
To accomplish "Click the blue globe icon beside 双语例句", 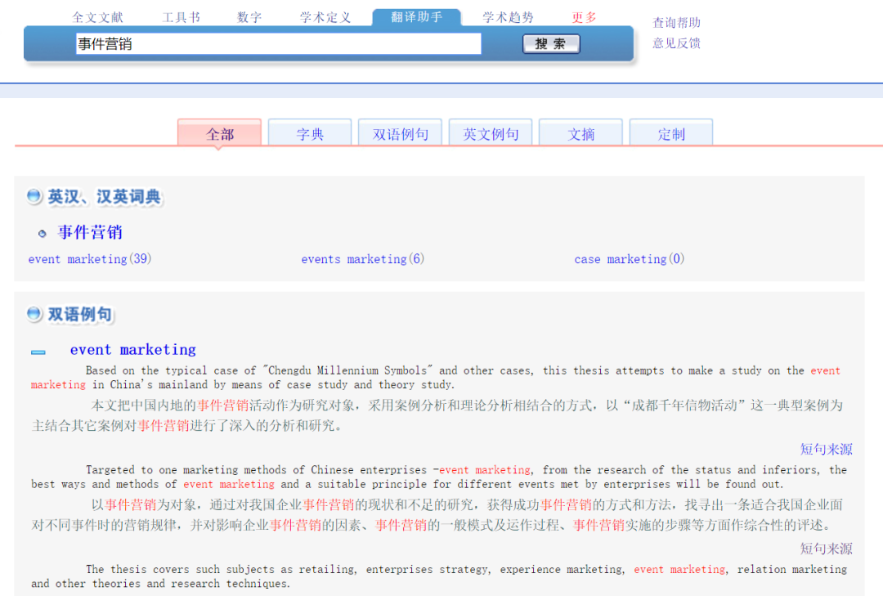I will pos(34,314).
